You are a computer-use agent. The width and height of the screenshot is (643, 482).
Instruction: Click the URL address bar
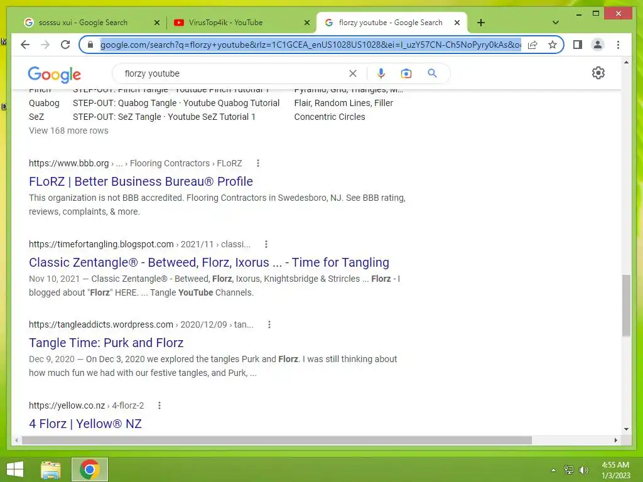pyautogui.click(x=310, y=45)
